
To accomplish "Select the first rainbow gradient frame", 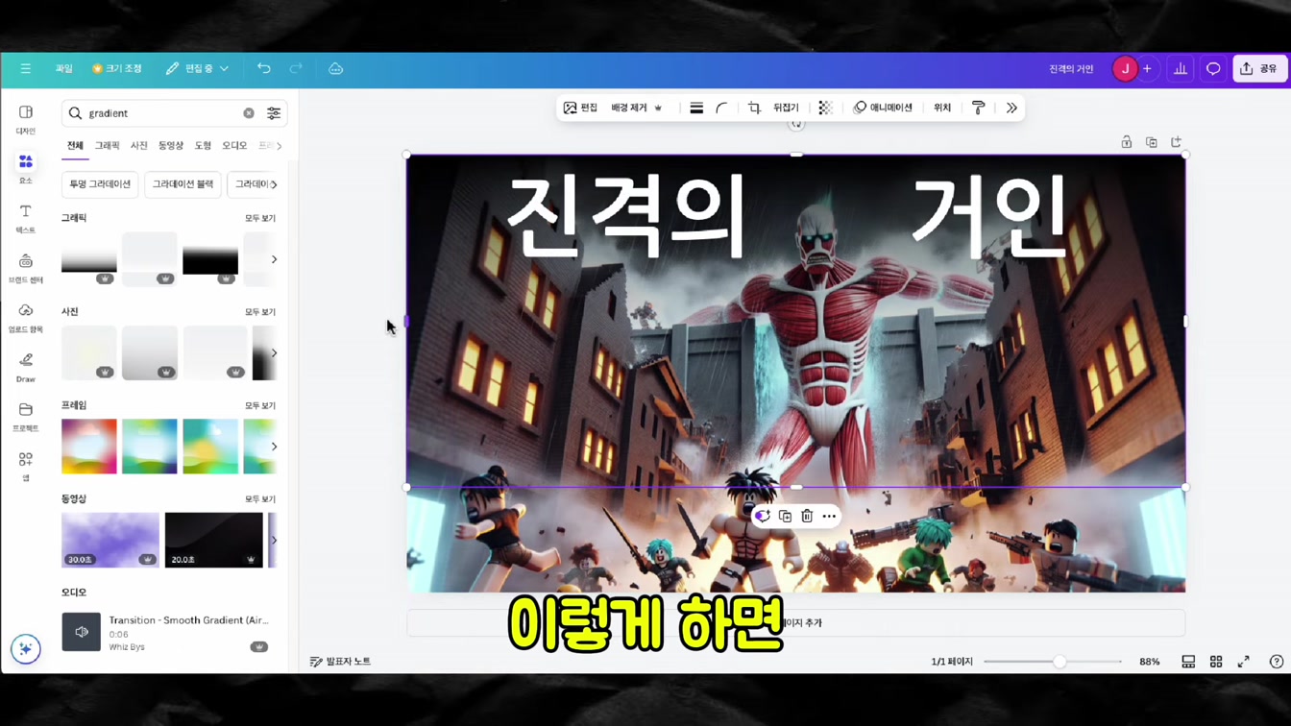I will click(89, 447).
